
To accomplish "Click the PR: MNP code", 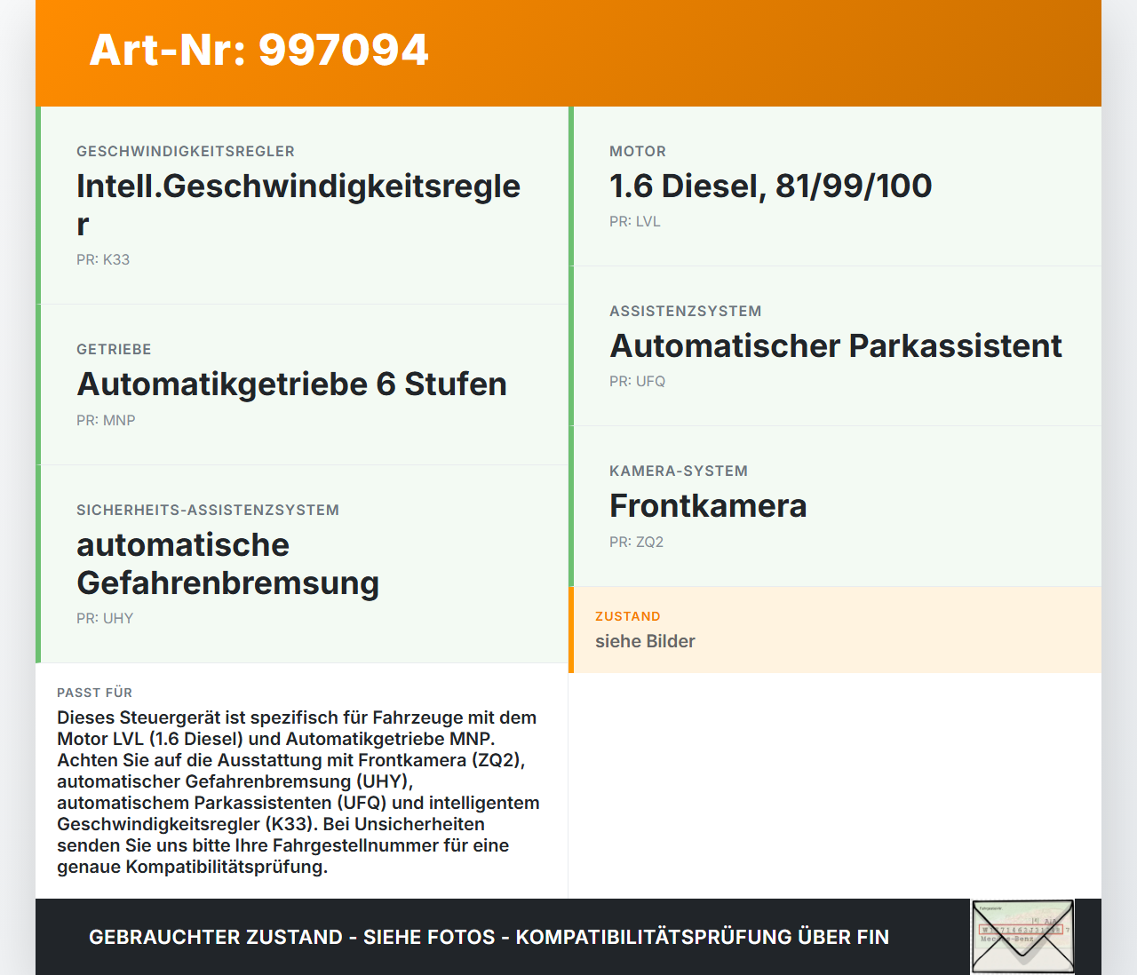I will tap(106, 420).
